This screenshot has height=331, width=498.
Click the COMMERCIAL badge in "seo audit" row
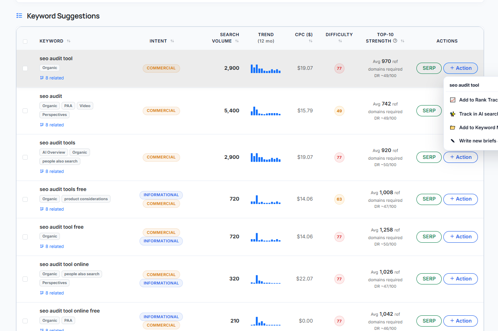161,111
